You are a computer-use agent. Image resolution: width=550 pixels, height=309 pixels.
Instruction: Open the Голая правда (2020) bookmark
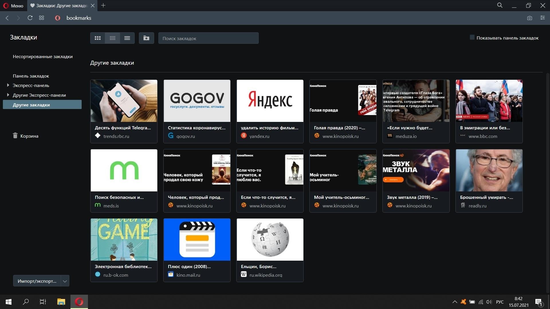(343, 111)
